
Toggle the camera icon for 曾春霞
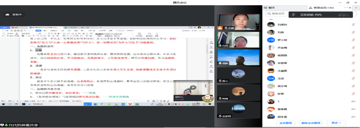[353, 109]
